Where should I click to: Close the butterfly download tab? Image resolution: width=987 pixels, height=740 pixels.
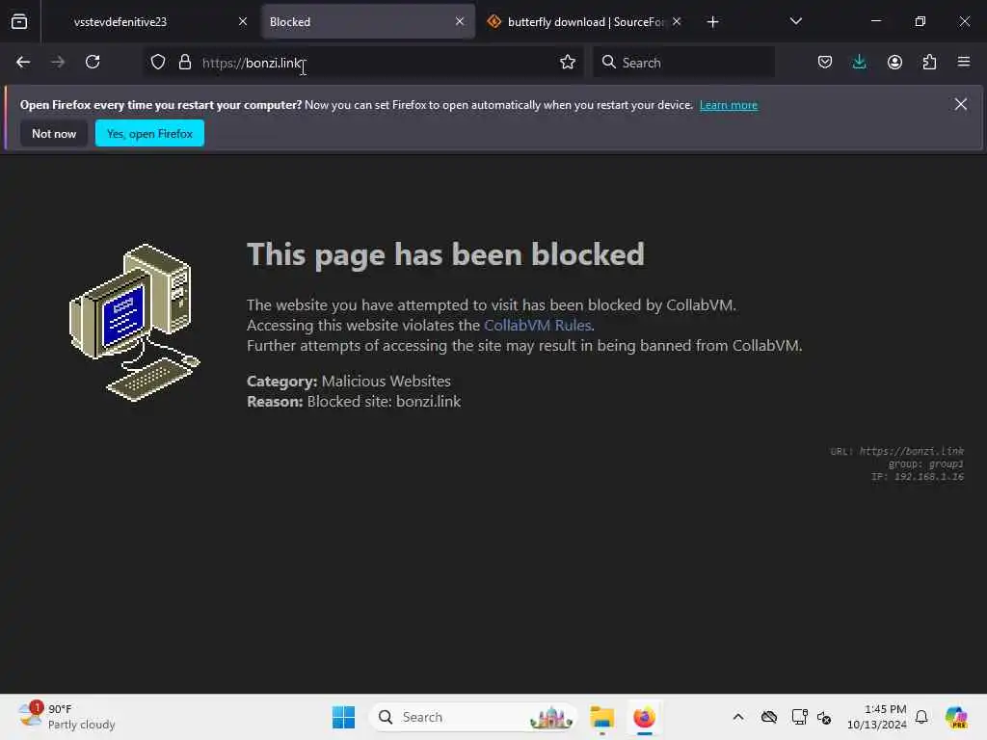[x=677, y=22]
